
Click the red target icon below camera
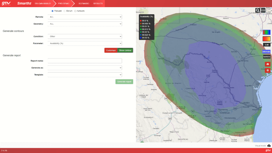(268, 71)
